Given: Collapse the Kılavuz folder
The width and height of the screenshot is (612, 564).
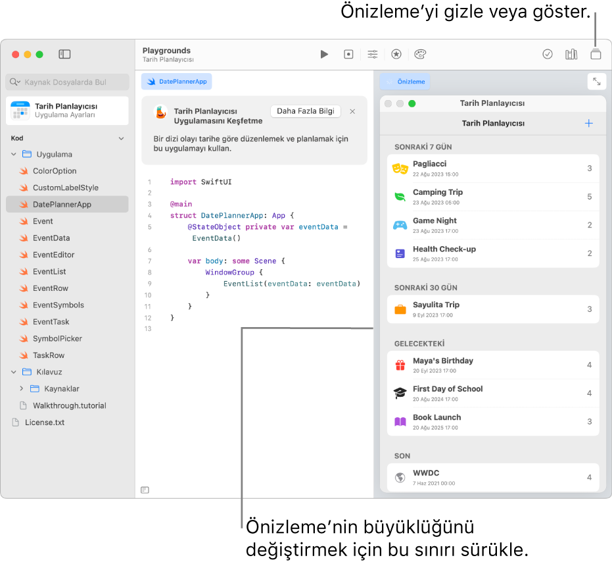Looking at the screenshot, I should click(14, 372).
